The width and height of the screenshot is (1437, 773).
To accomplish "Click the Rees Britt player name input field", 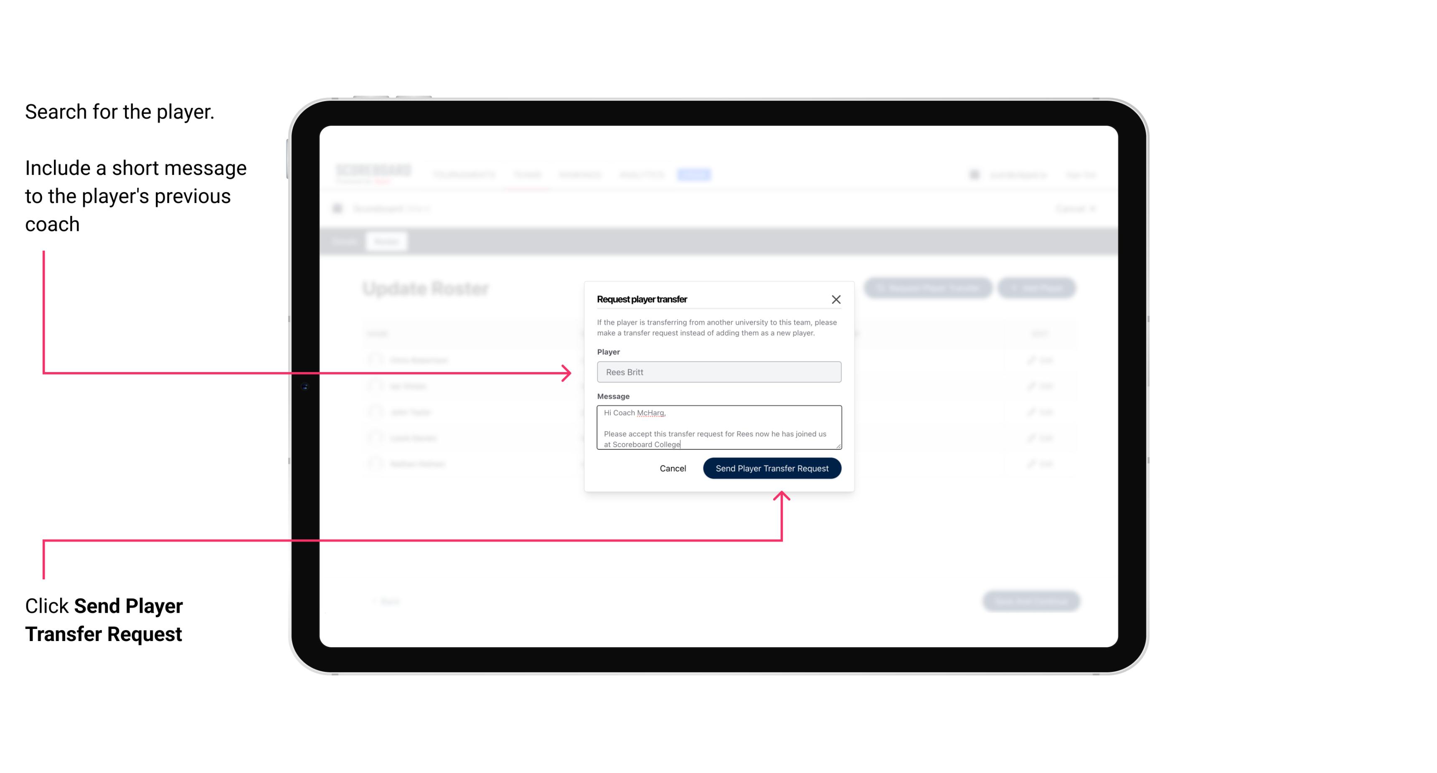I will (718, 372).
